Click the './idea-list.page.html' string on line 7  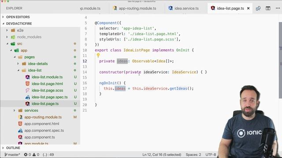(153, 34)
